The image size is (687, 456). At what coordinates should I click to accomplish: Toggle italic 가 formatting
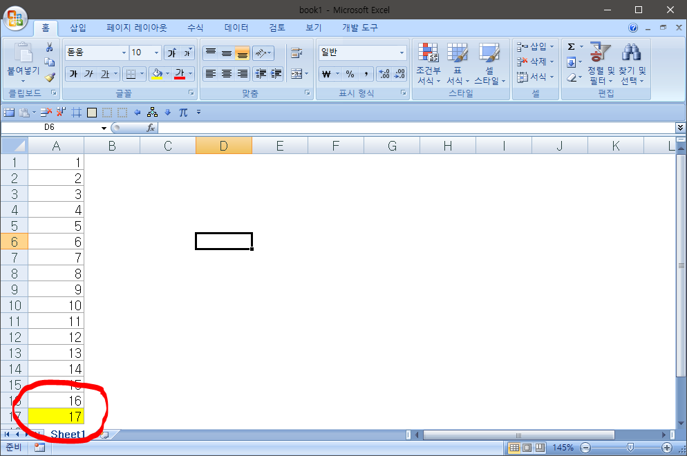(x=89, y=74)
